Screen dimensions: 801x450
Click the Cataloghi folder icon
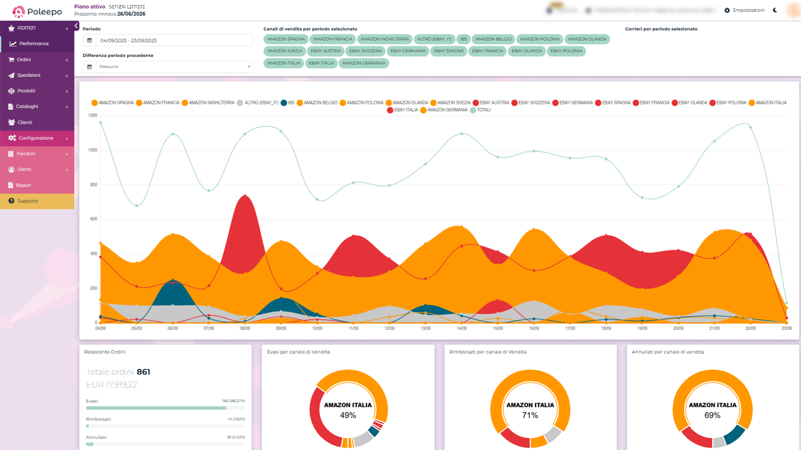[x=11, y=106]
